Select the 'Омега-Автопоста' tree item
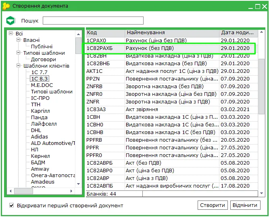The width and height of the screenshot is (269, 217). 53,176
